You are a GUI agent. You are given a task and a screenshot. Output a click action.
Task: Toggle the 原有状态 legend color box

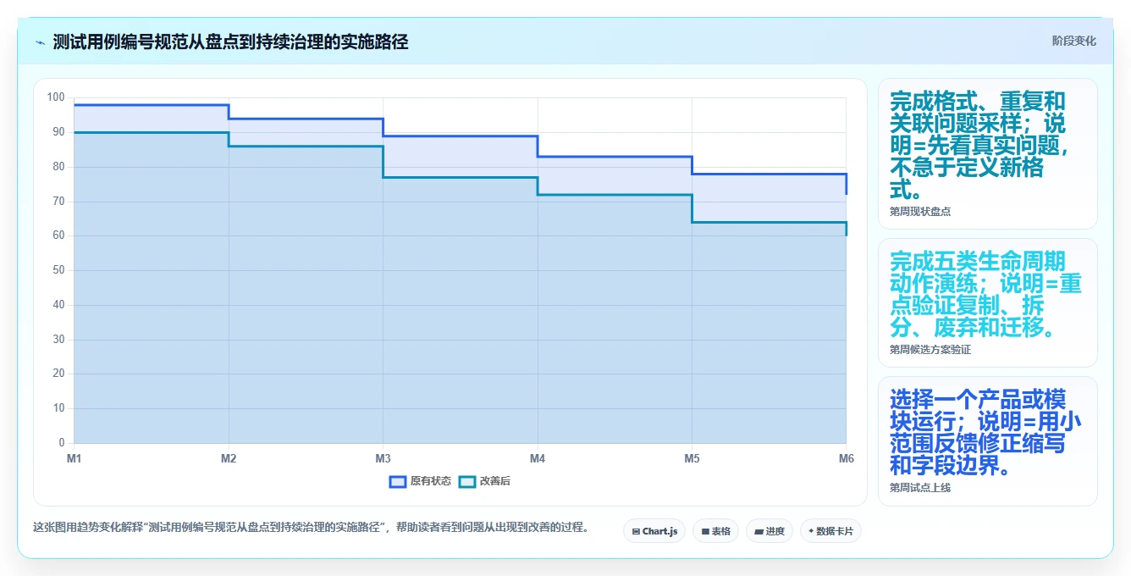coord(398,481)
